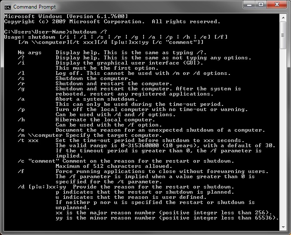Click 'yy is the minor reason number' line
The image size is (291, 235).
167,218
